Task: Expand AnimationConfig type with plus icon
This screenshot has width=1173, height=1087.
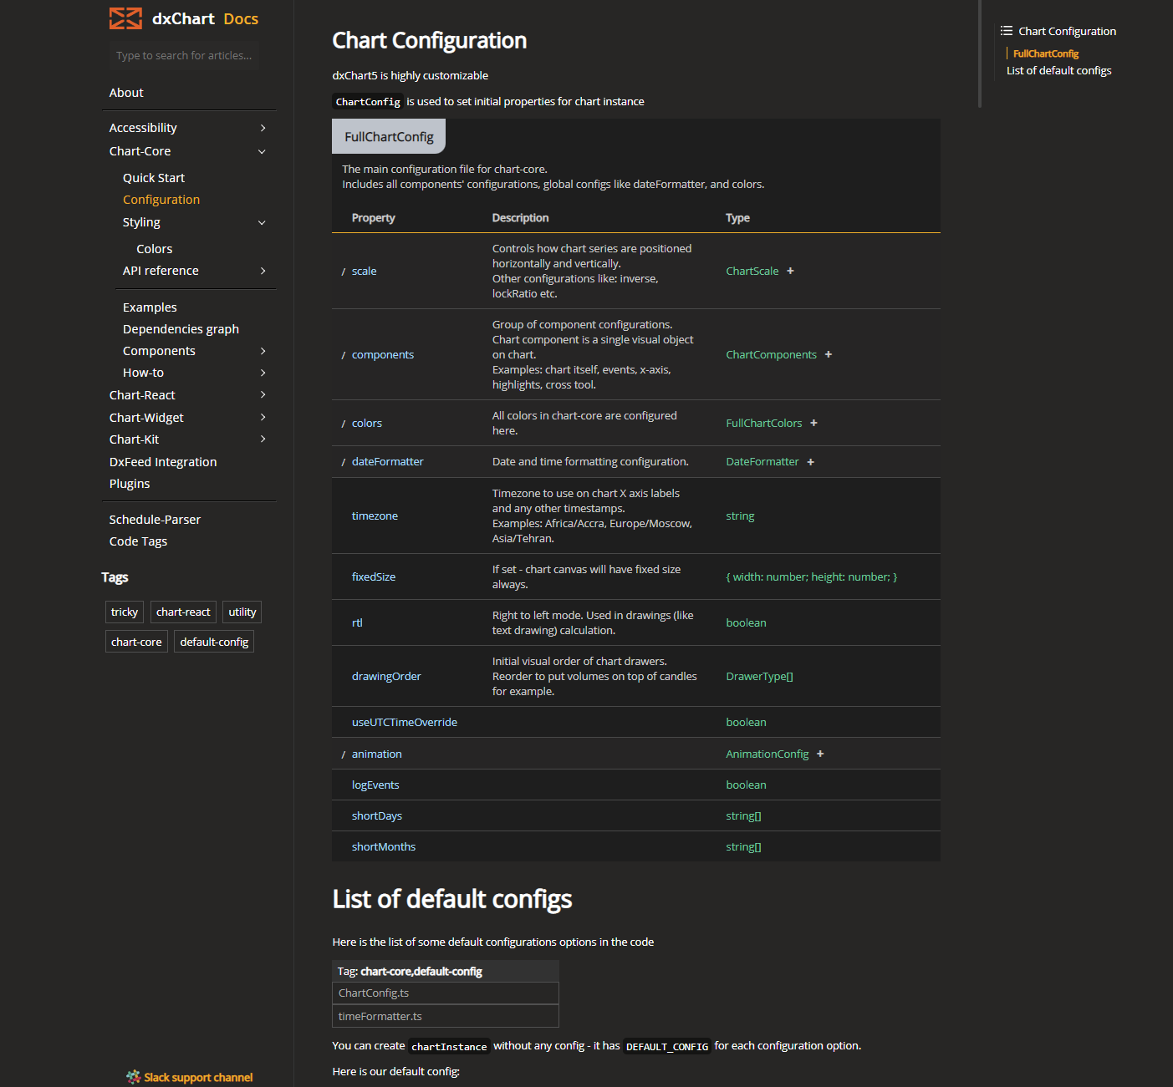Action: click(x=820, y=754)
